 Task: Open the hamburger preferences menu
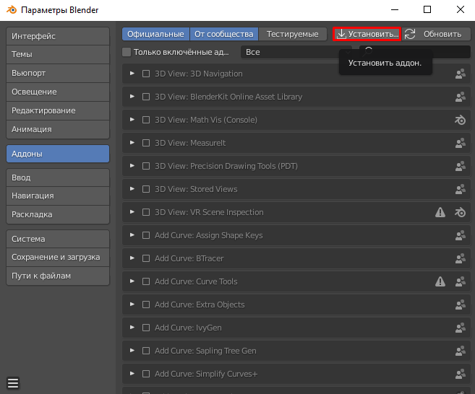coord(13,383)
